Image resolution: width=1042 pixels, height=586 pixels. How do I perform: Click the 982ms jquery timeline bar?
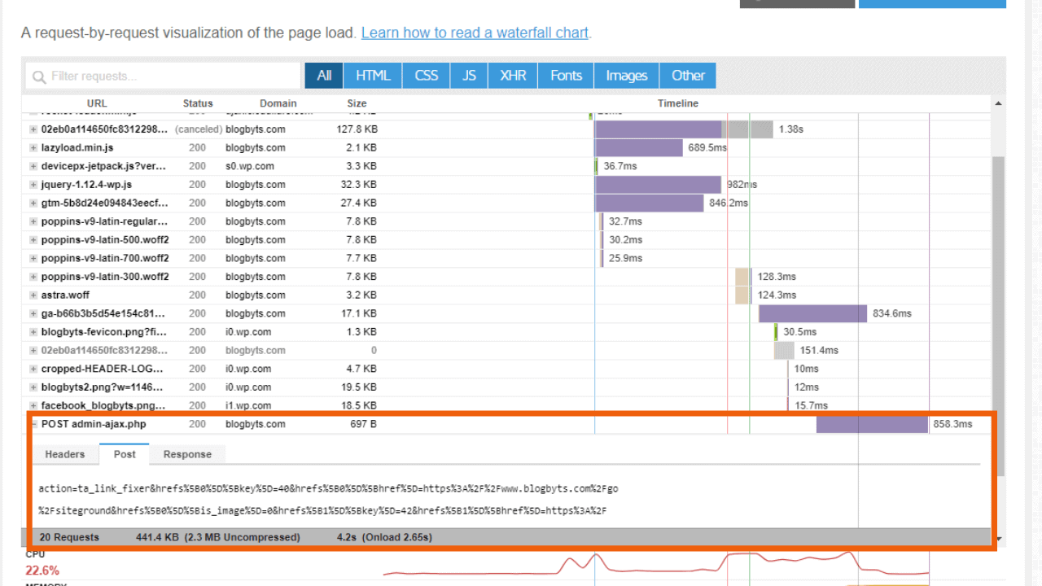point(658,185)
